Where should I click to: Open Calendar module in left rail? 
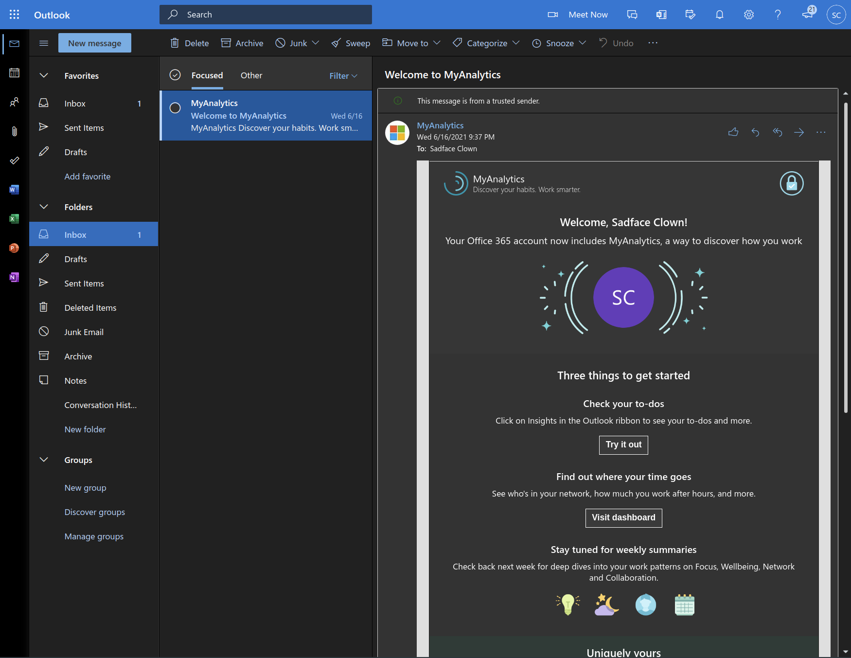pyautogui.click(x=15, y=73)
